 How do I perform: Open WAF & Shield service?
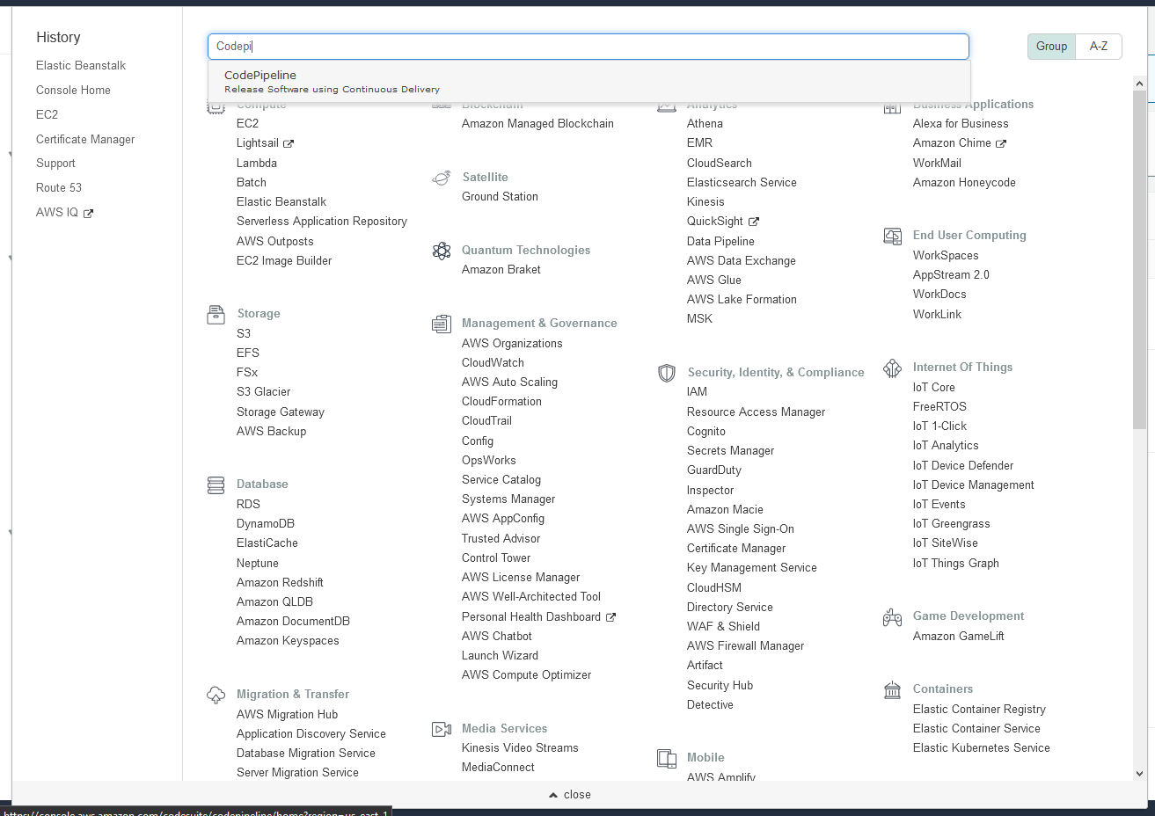tap(723, 627)
